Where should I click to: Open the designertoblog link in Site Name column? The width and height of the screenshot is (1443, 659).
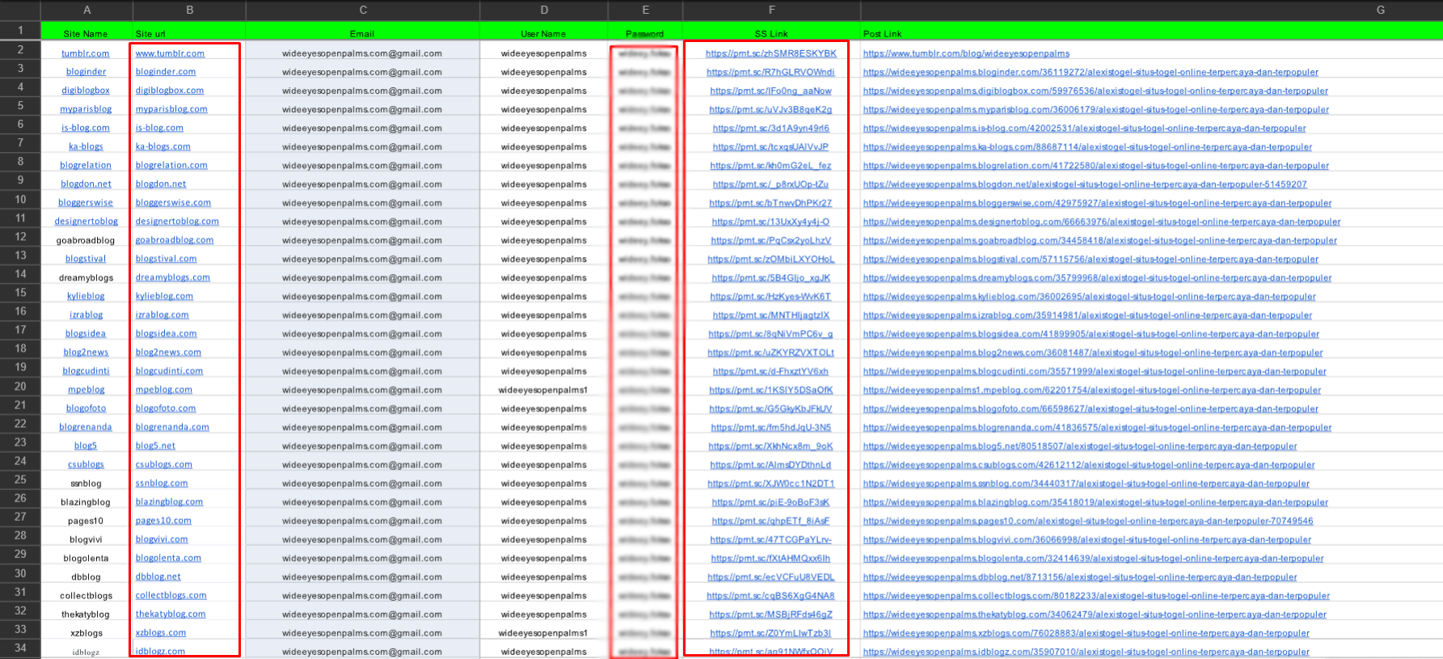click(86, 222)
